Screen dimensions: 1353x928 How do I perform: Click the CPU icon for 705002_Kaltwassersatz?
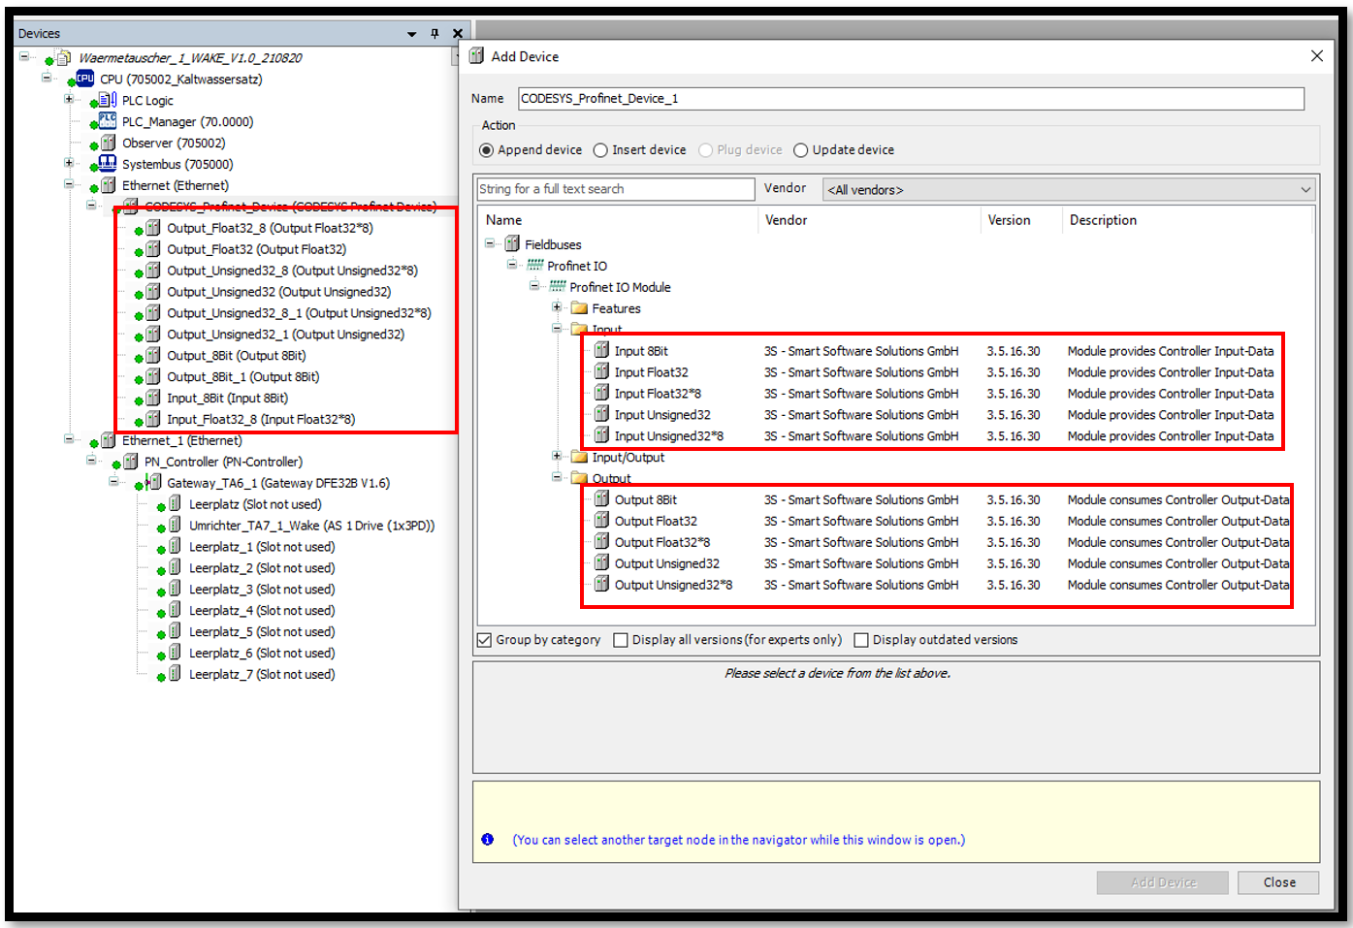[x=85, y=79]
